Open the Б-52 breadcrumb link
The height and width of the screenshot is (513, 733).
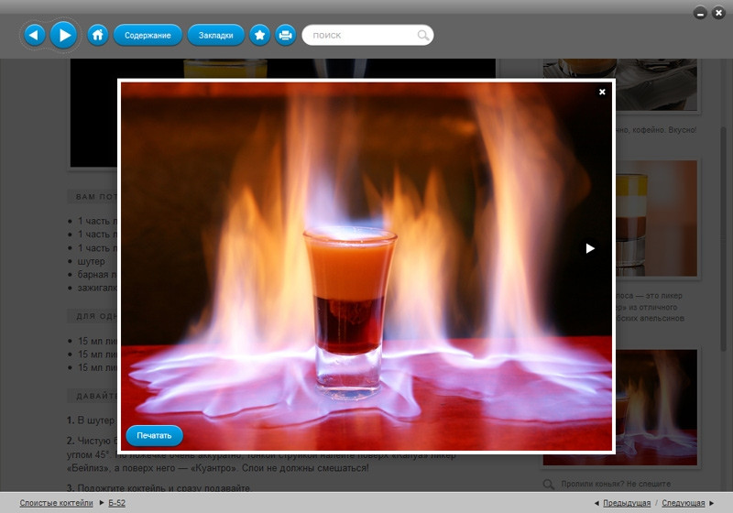click(117, 503)
